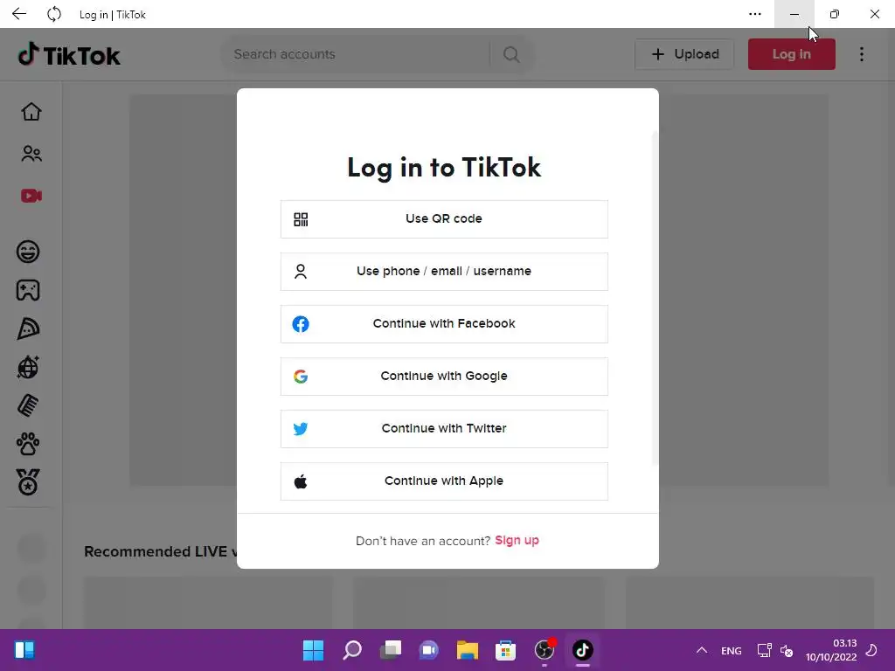The height and width of the screenshot is (671, 895).
Task: Select the Comedy laughing-face category icon
Action: pyautogui.click(x=28, y=252)
